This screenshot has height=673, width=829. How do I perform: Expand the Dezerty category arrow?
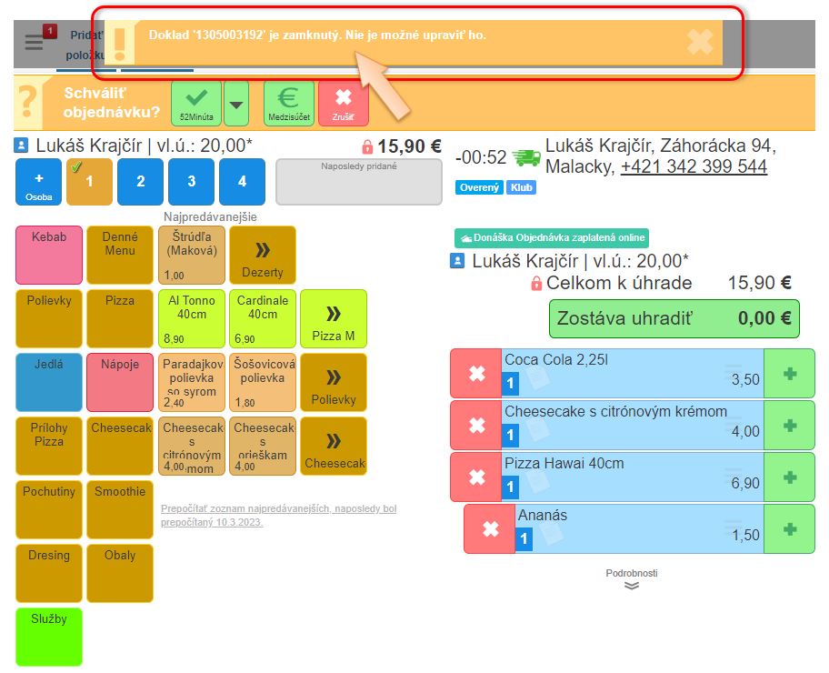262,256
